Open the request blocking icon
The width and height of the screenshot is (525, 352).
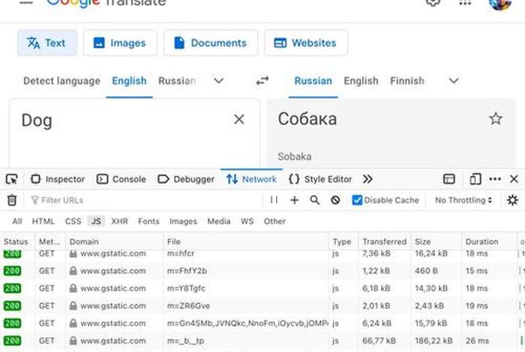click(335, 200)
